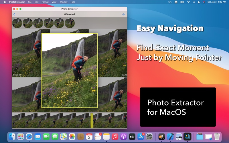The image size is (229, 143).
Task: Click the frame labeled 0:03/0:03
Action: [x=27, y=53]
